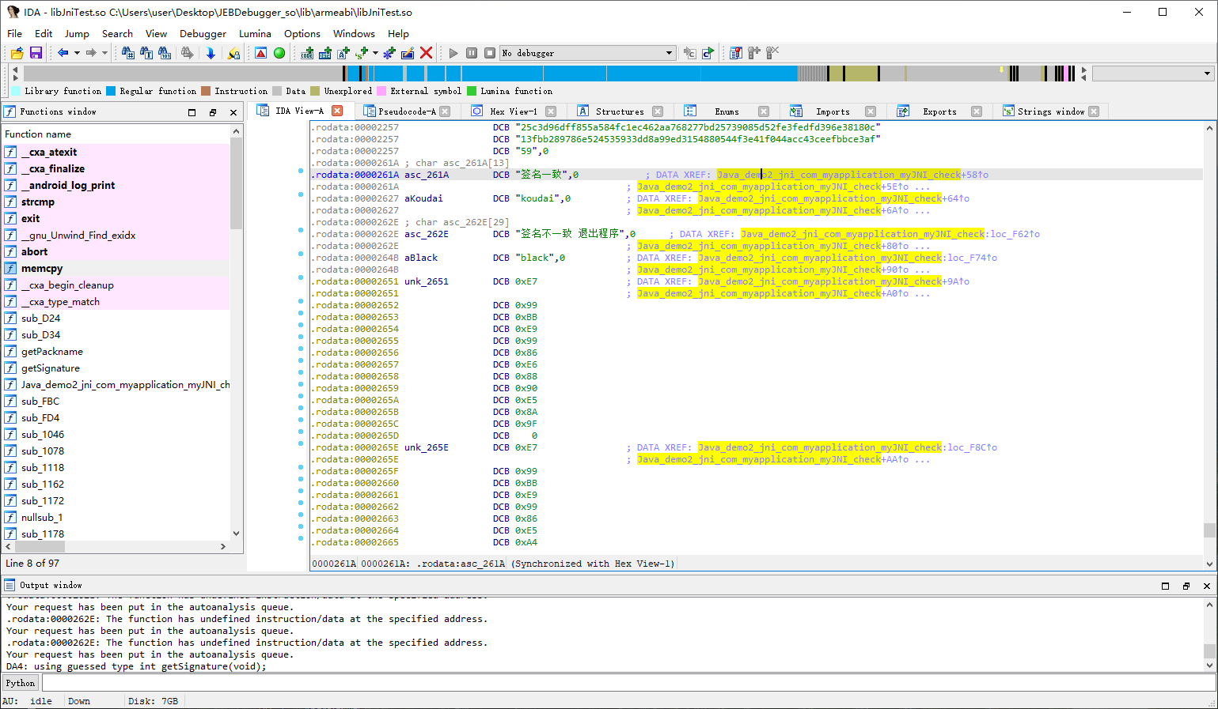Image resolution: width=1218 pixels, height=709 pixels.
Task: Click the convert to code icon
Action: (307, 53)
